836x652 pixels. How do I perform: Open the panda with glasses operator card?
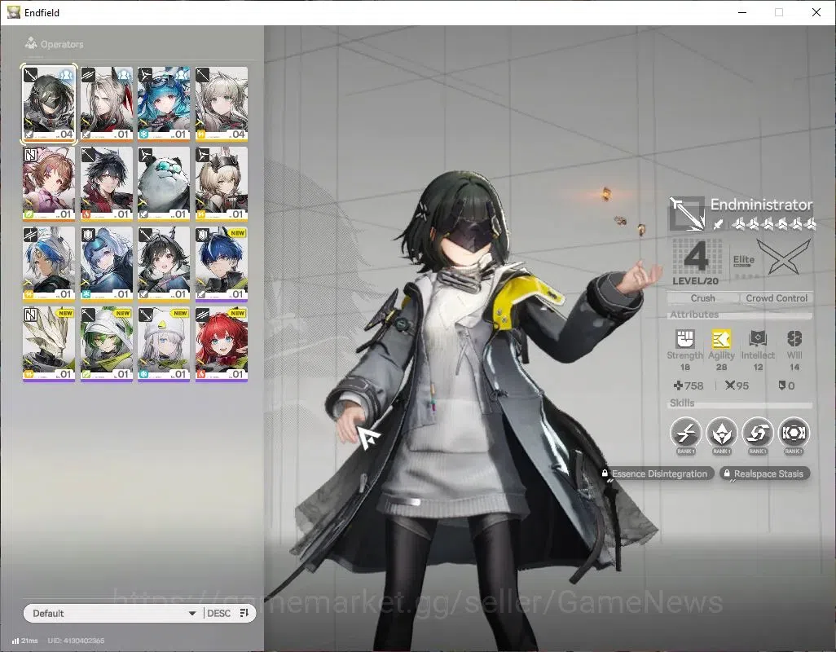pyautogui.click(x=164, y=184)
